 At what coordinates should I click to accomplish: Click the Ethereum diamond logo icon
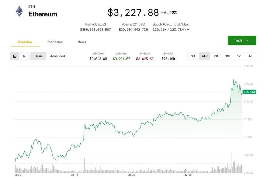tap(19, 12)
